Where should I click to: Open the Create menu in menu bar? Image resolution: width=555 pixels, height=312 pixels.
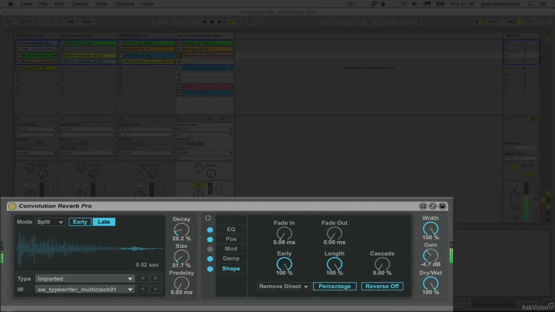(x=80, y=4)
